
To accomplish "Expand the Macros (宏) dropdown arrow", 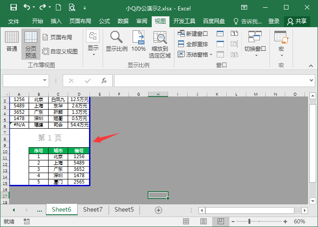I will coord(282,55).
